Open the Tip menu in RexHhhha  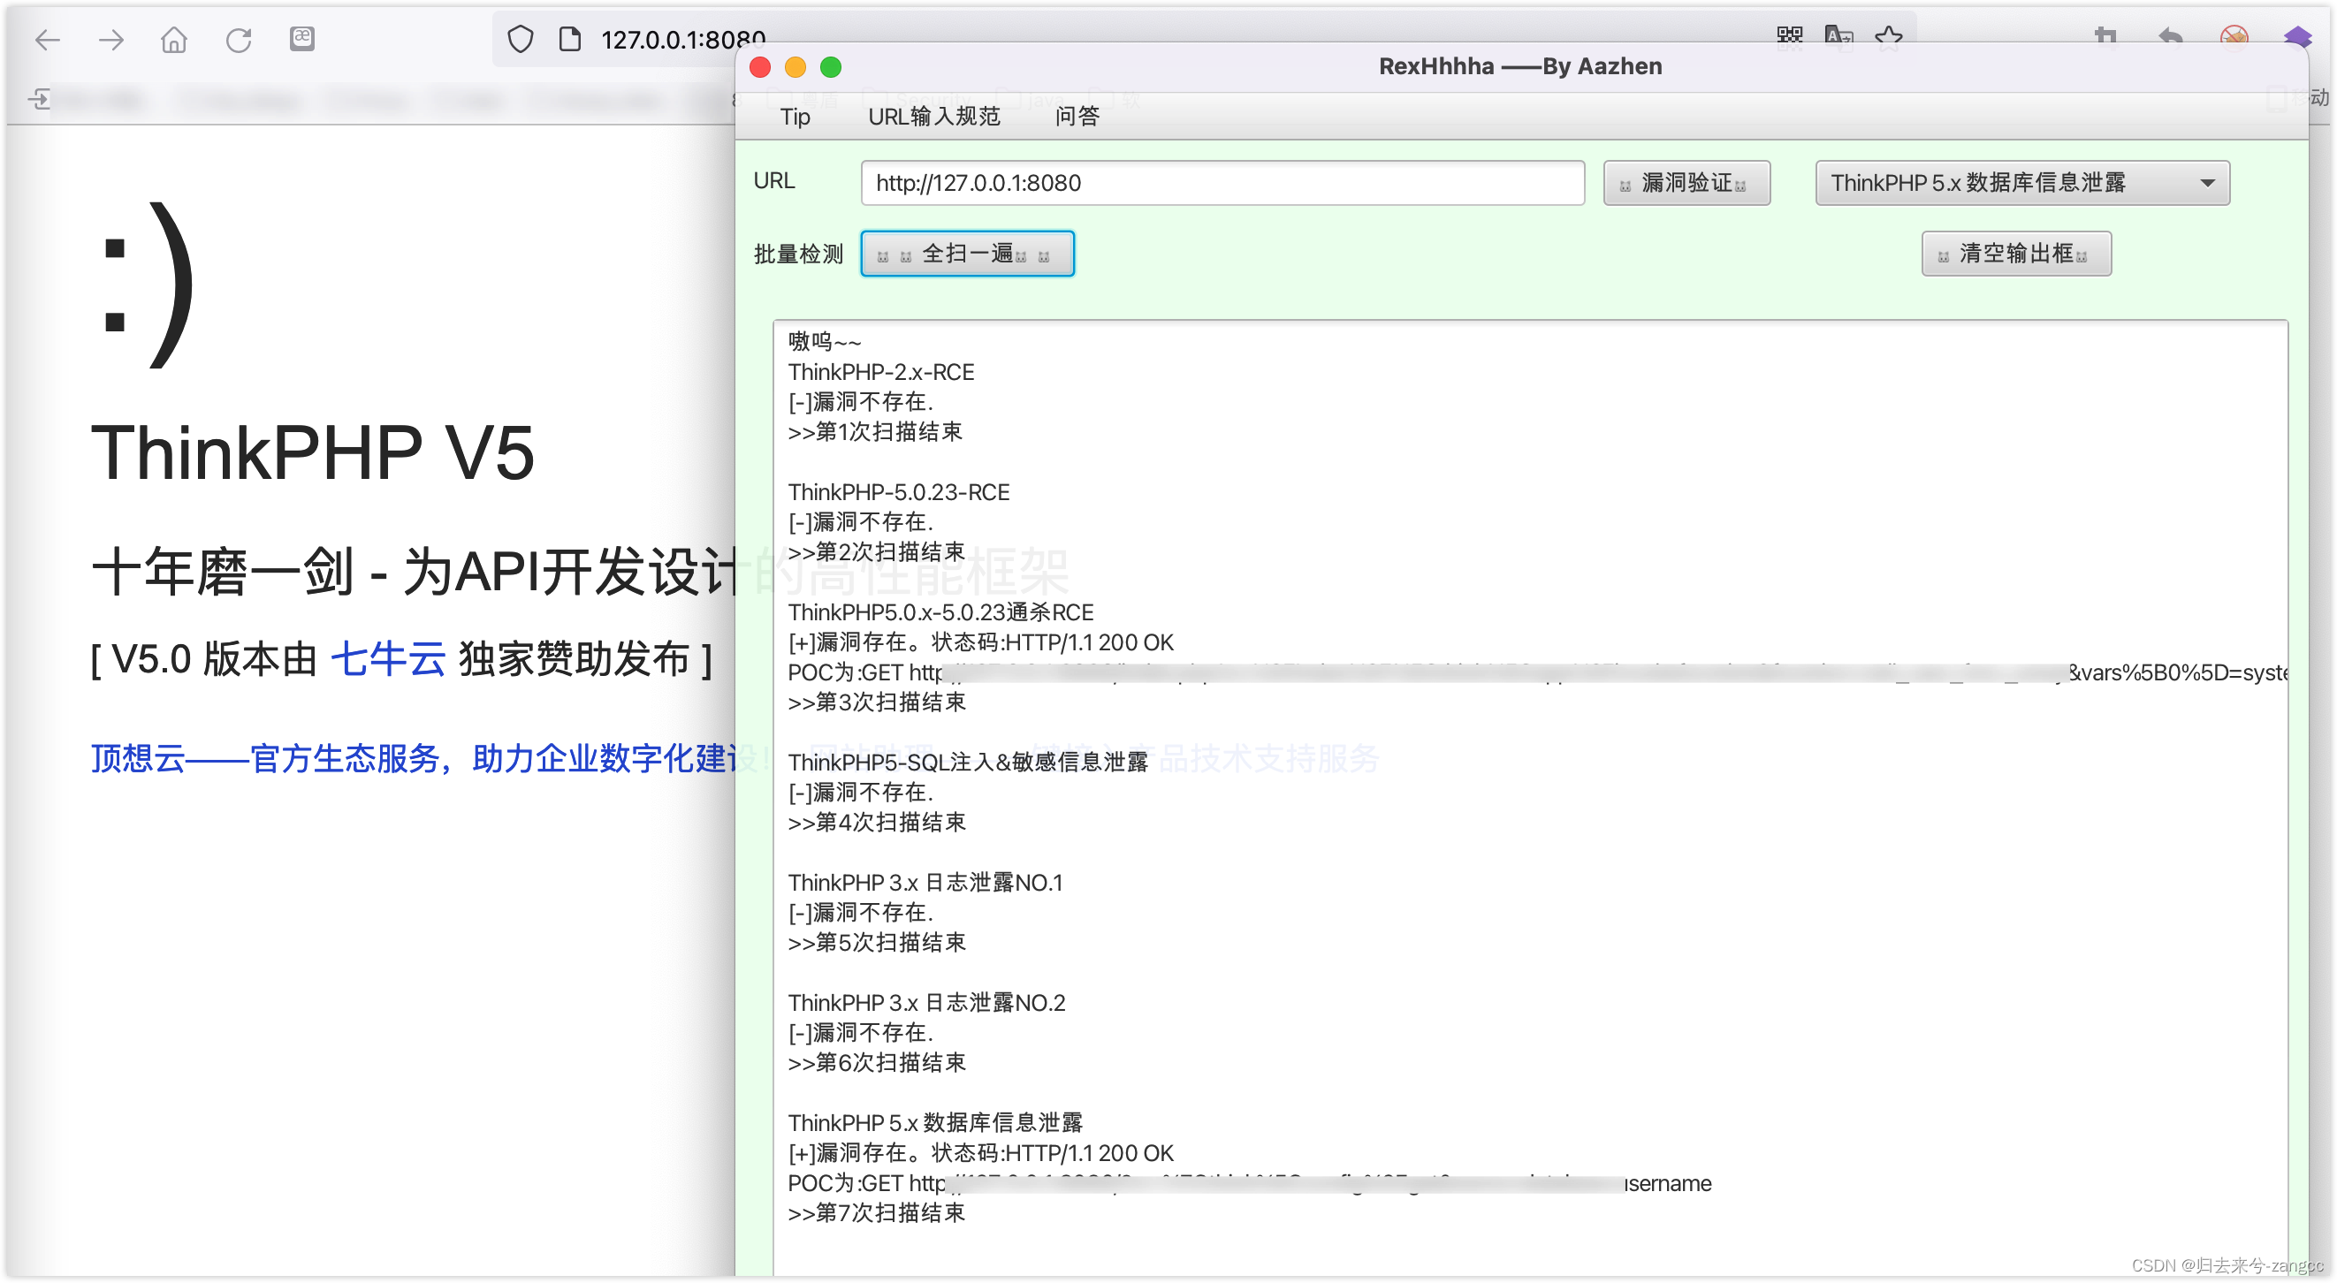coord(795,117)
